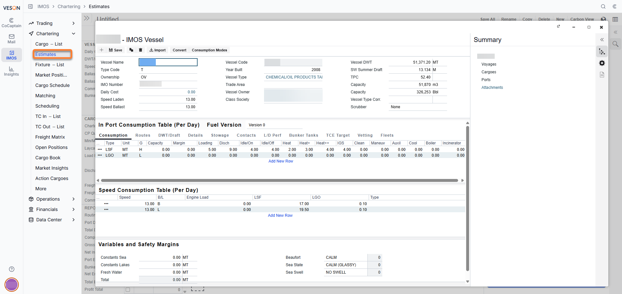The image size is (622, 294).
Task: Click the Consumption Modes button
Action: [x=209, y=50]
